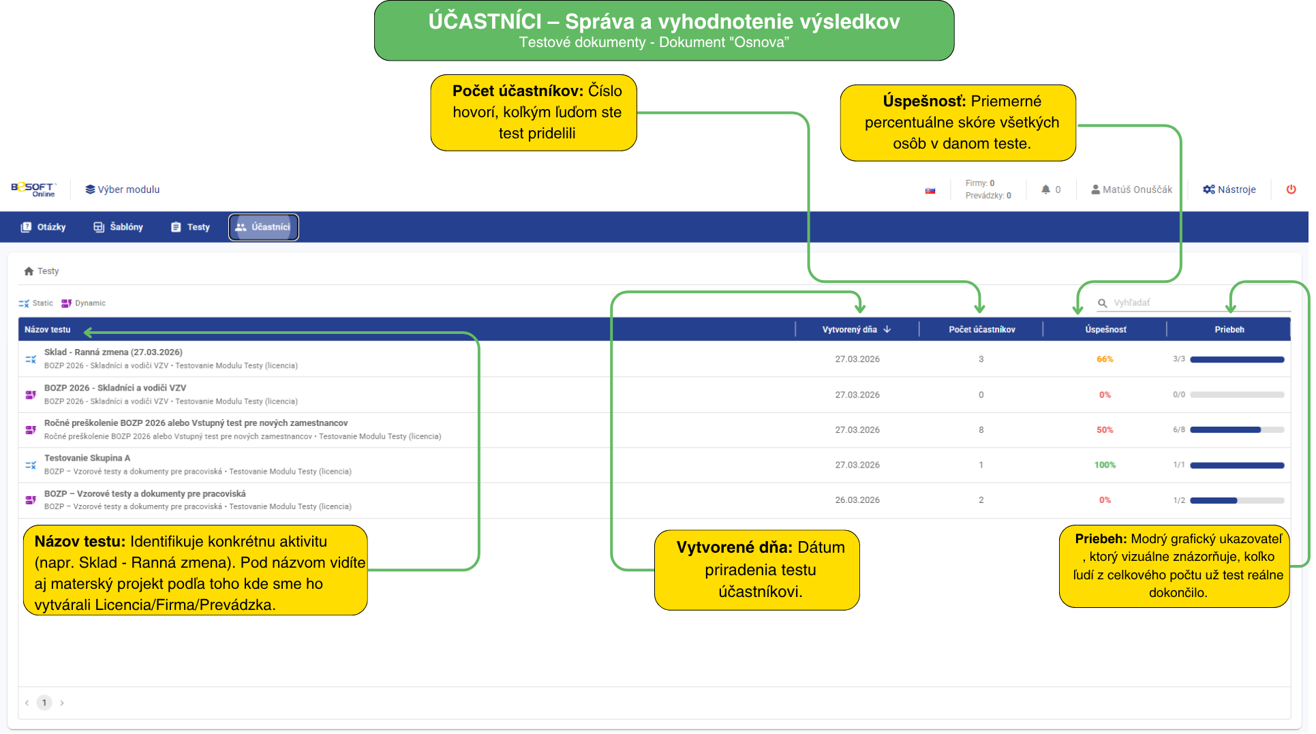
Task: Open the Výber modulu selector
Action: coord(123,189)
